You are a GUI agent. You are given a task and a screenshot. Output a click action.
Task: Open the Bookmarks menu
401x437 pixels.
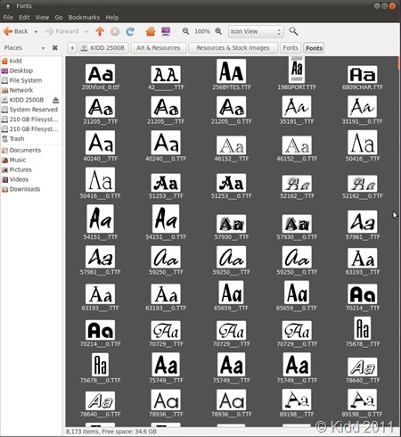84,18
